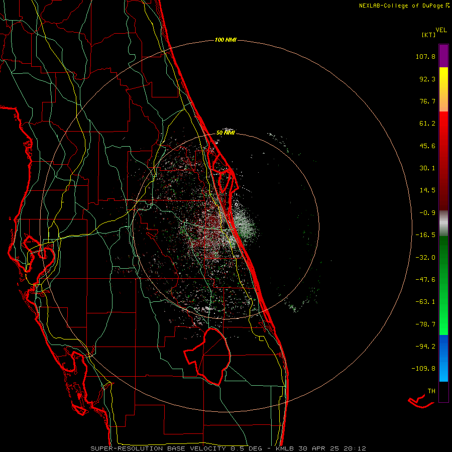Image resolution: width=452 pixels, height=452 pixels.
Task: Pick the yellow segment of the velocity color bar
Action: pos(443,89)
